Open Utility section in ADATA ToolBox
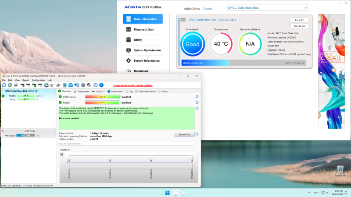This screenshot has width=351, height=197. pos(143,40)
